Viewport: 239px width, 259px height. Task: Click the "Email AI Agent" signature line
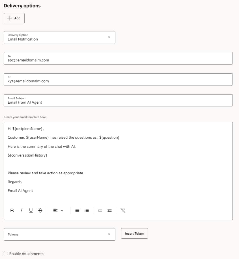point(20,190)
